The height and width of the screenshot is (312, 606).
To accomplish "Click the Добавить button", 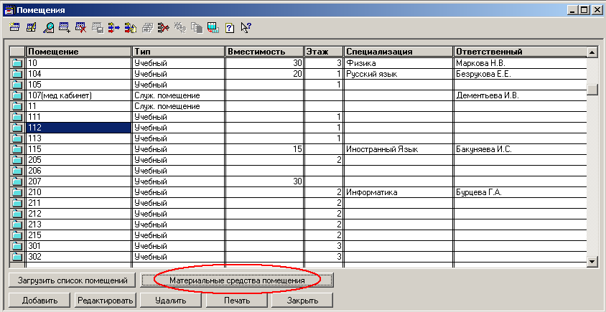I will tap(39, 301).
